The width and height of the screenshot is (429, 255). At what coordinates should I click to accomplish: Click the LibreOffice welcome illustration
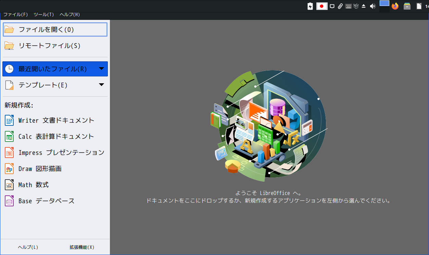click(269, 126)
